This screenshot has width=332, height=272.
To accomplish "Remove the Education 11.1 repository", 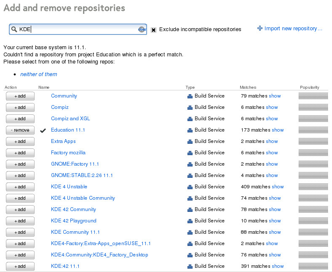I will coord(20,130).
